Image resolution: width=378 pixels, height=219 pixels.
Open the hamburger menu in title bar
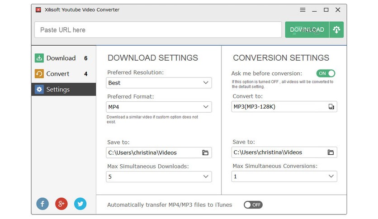click(x=302, y=10)
